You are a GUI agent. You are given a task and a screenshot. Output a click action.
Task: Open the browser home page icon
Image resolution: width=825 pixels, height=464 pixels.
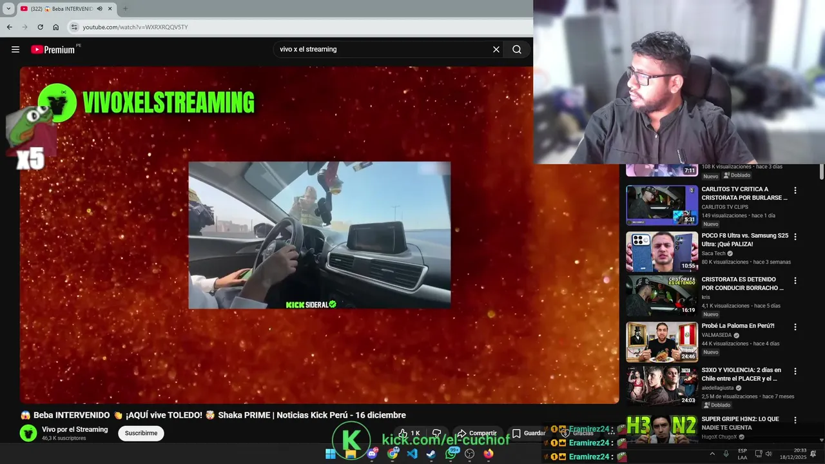[55, 27]
